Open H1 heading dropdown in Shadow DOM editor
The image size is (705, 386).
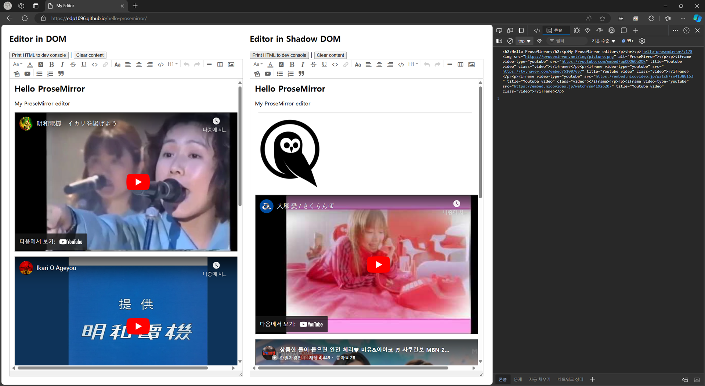pyautogui.click(x=413, y=64)
